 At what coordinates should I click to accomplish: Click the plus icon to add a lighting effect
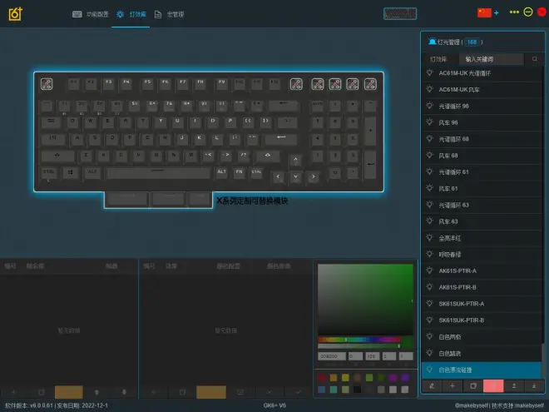coord(453,386)
